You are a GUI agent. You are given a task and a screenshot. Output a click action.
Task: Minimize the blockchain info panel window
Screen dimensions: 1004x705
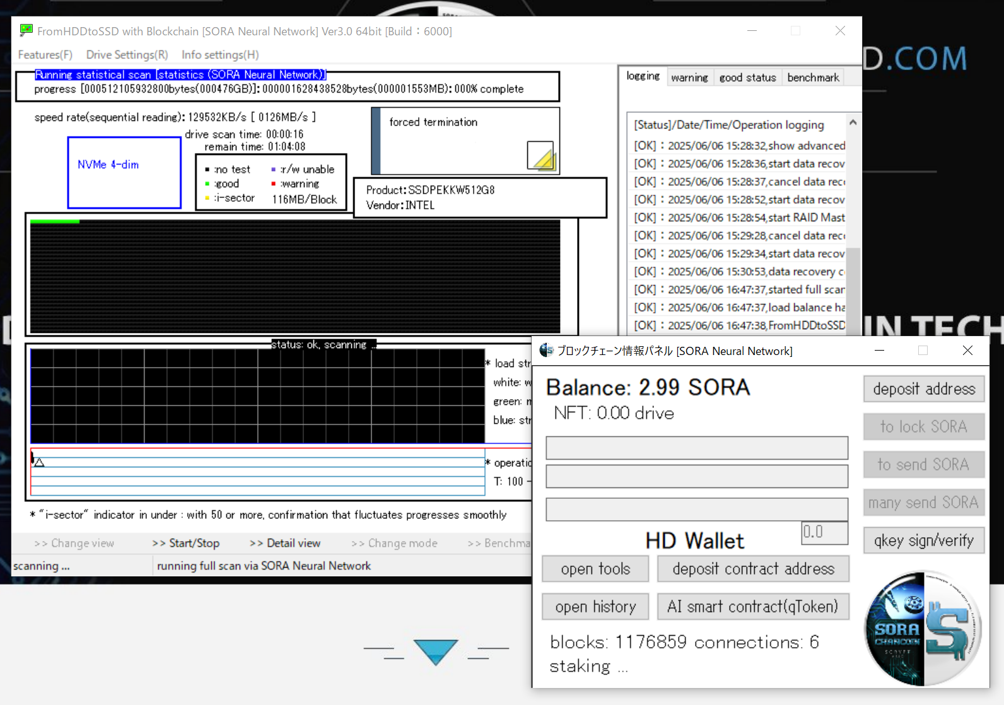(x=879, y=350)
